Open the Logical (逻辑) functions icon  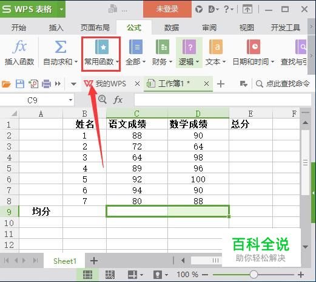tap(189, 47)
